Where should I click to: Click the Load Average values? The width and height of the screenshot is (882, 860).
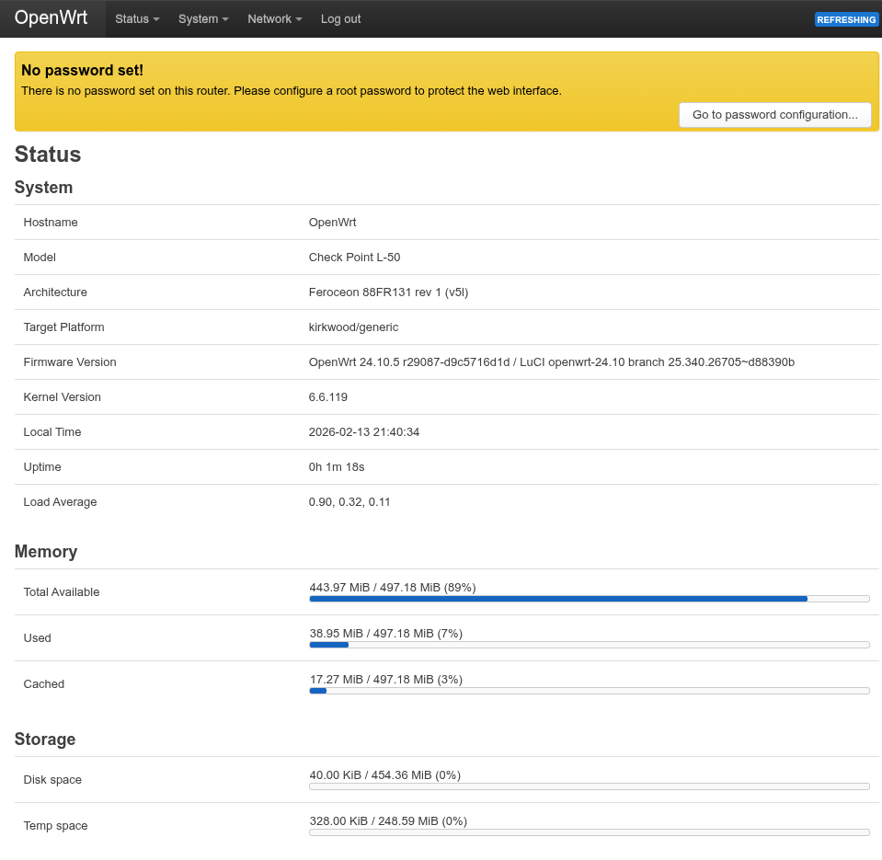349,502
